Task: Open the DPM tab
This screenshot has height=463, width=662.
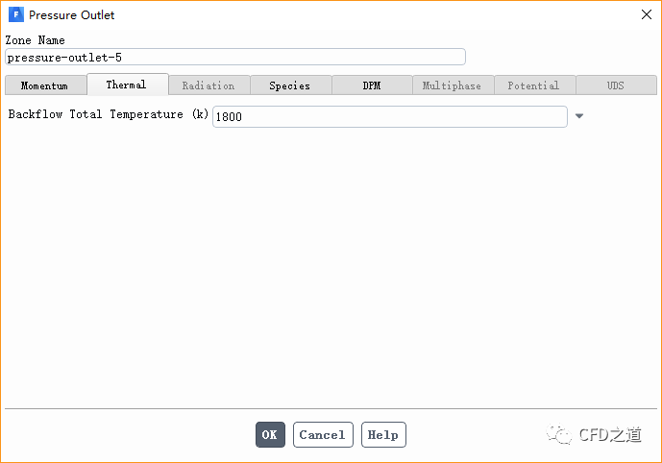Action: pyautogui.click(x=372, y=85)
